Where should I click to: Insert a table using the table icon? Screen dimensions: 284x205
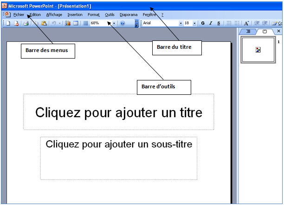[76, 23]
